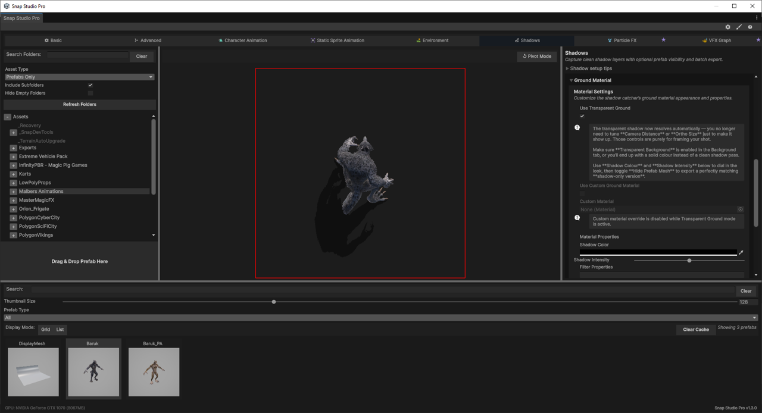The width and height of the screenshot is (762, 413).
Task: Switch display mode to Grid
Action: coord(46,329)
